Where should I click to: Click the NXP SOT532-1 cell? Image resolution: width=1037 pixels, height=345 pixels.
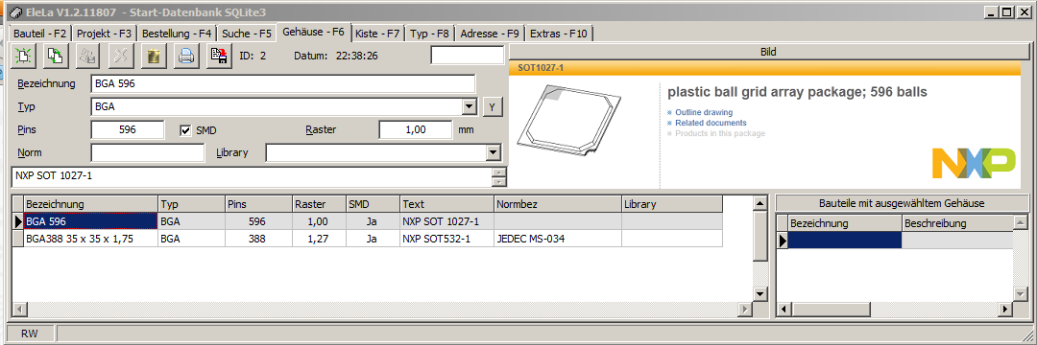click(x=447, y=239)
